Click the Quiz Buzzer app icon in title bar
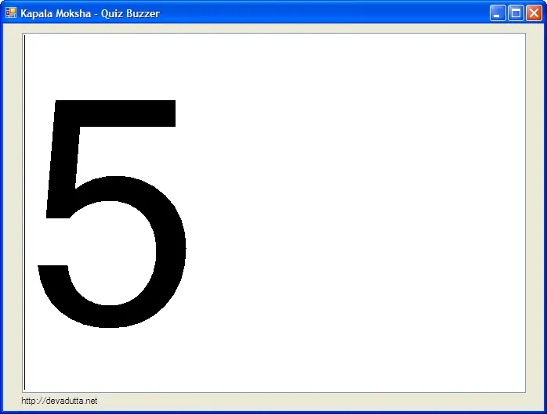 (x=11, y=13)
